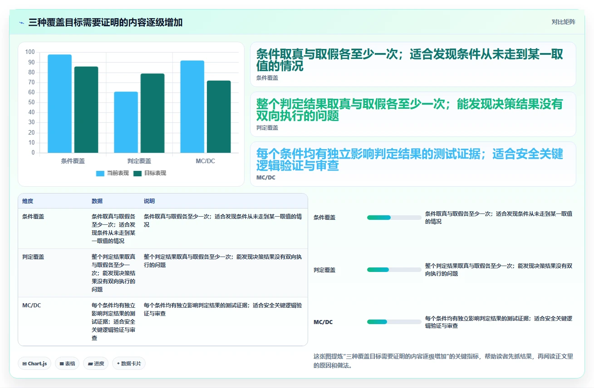The width and height of the screenshot is (594, 388).
Task: Click the 数据卡片 chip
Action: tap(129, 364)
